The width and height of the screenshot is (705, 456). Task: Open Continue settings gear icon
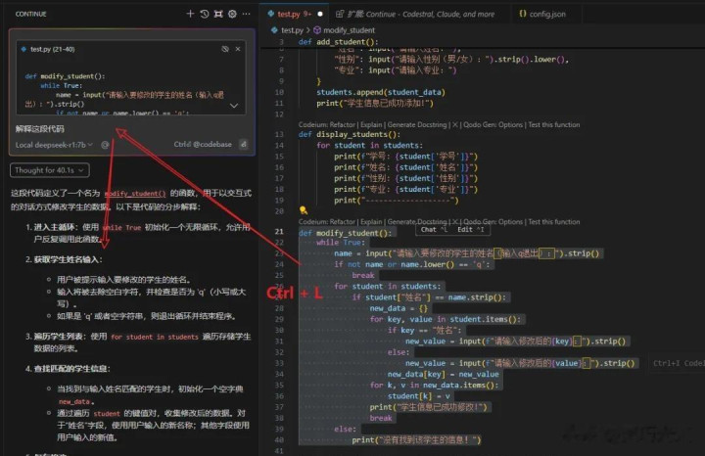point(232,14)
